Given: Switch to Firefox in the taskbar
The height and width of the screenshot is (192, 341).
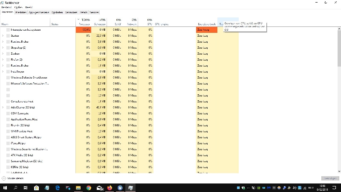Looking at the screenshot, I should (x=110, y=187).
